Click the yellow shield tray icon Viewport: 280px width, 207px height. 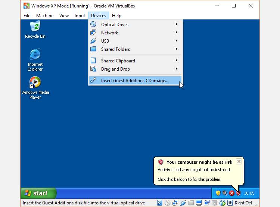(218, 193)
